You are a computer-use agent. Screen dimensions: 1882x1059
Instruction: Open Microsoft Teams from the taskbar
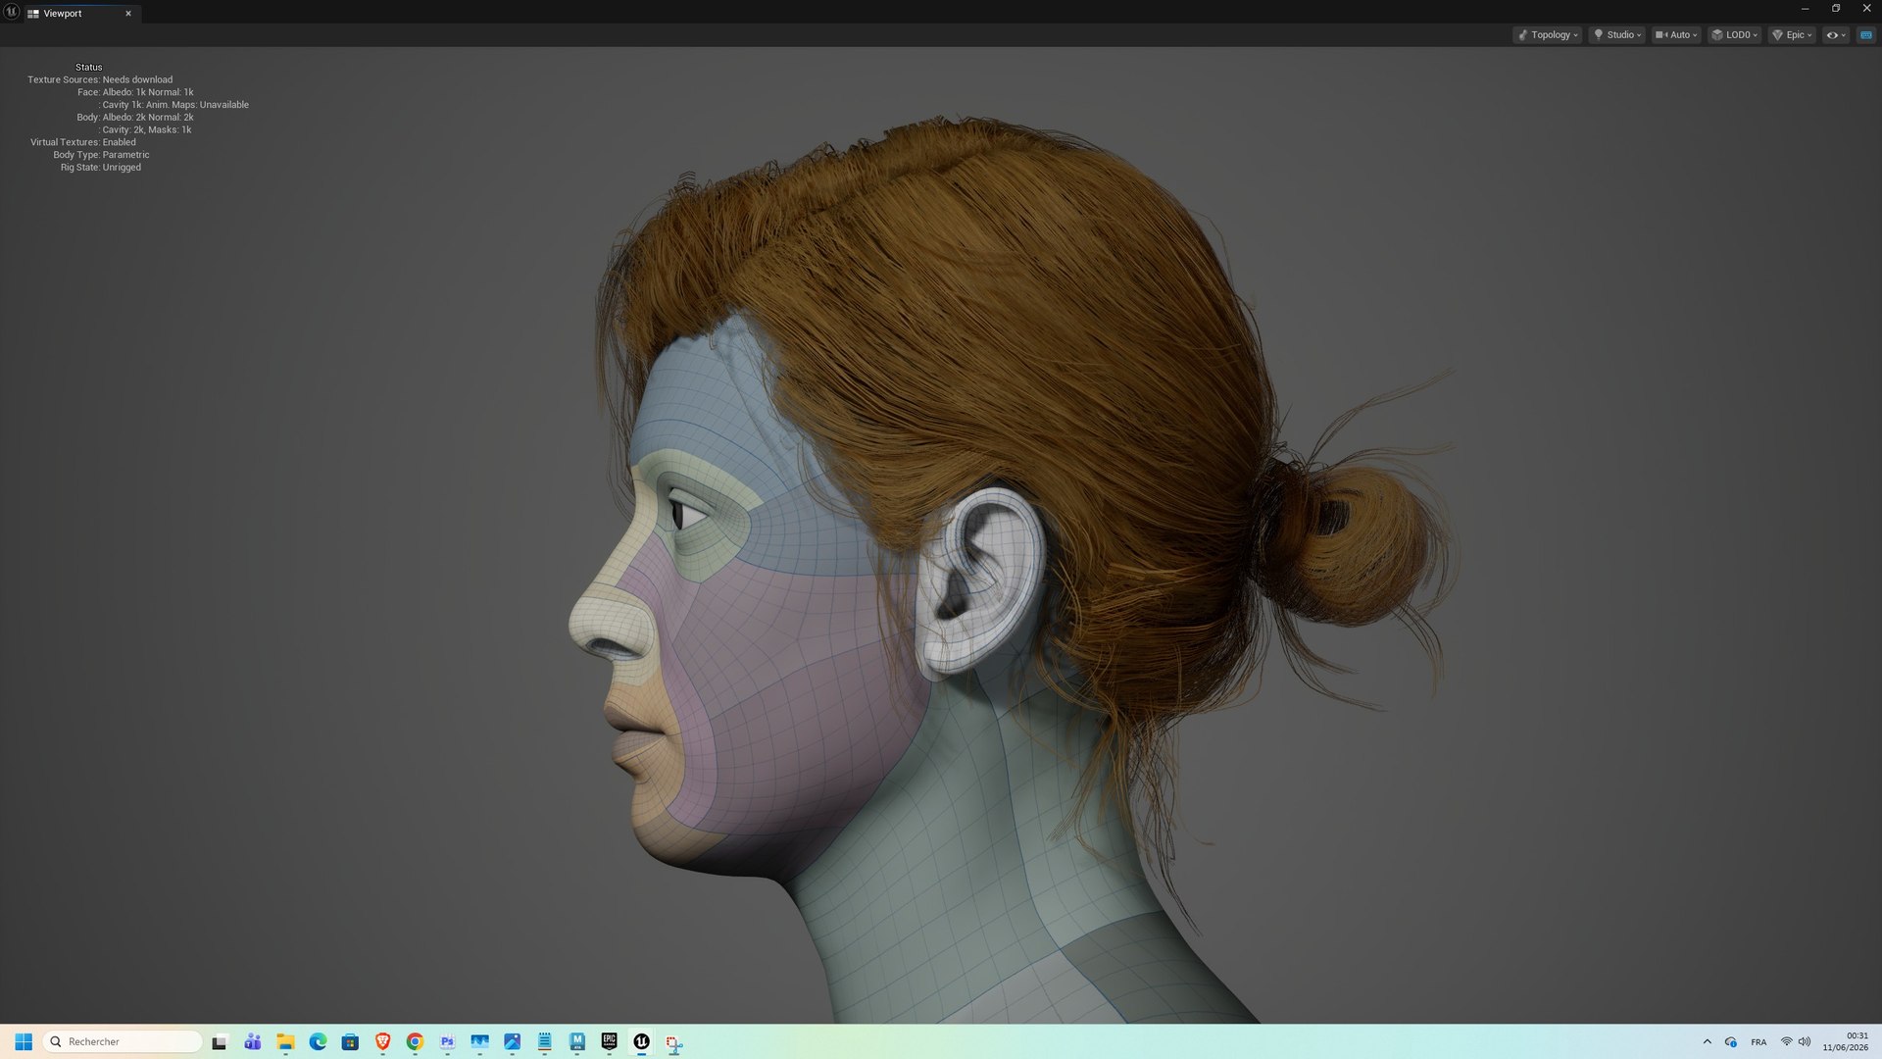pos(253,1041)
